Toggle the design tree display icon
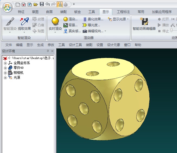177x153 pixels. click(59, 4)
